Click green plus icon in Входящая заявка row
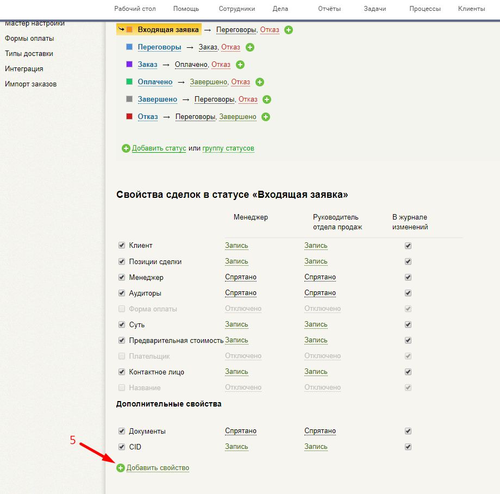 [x=289, y=30]
